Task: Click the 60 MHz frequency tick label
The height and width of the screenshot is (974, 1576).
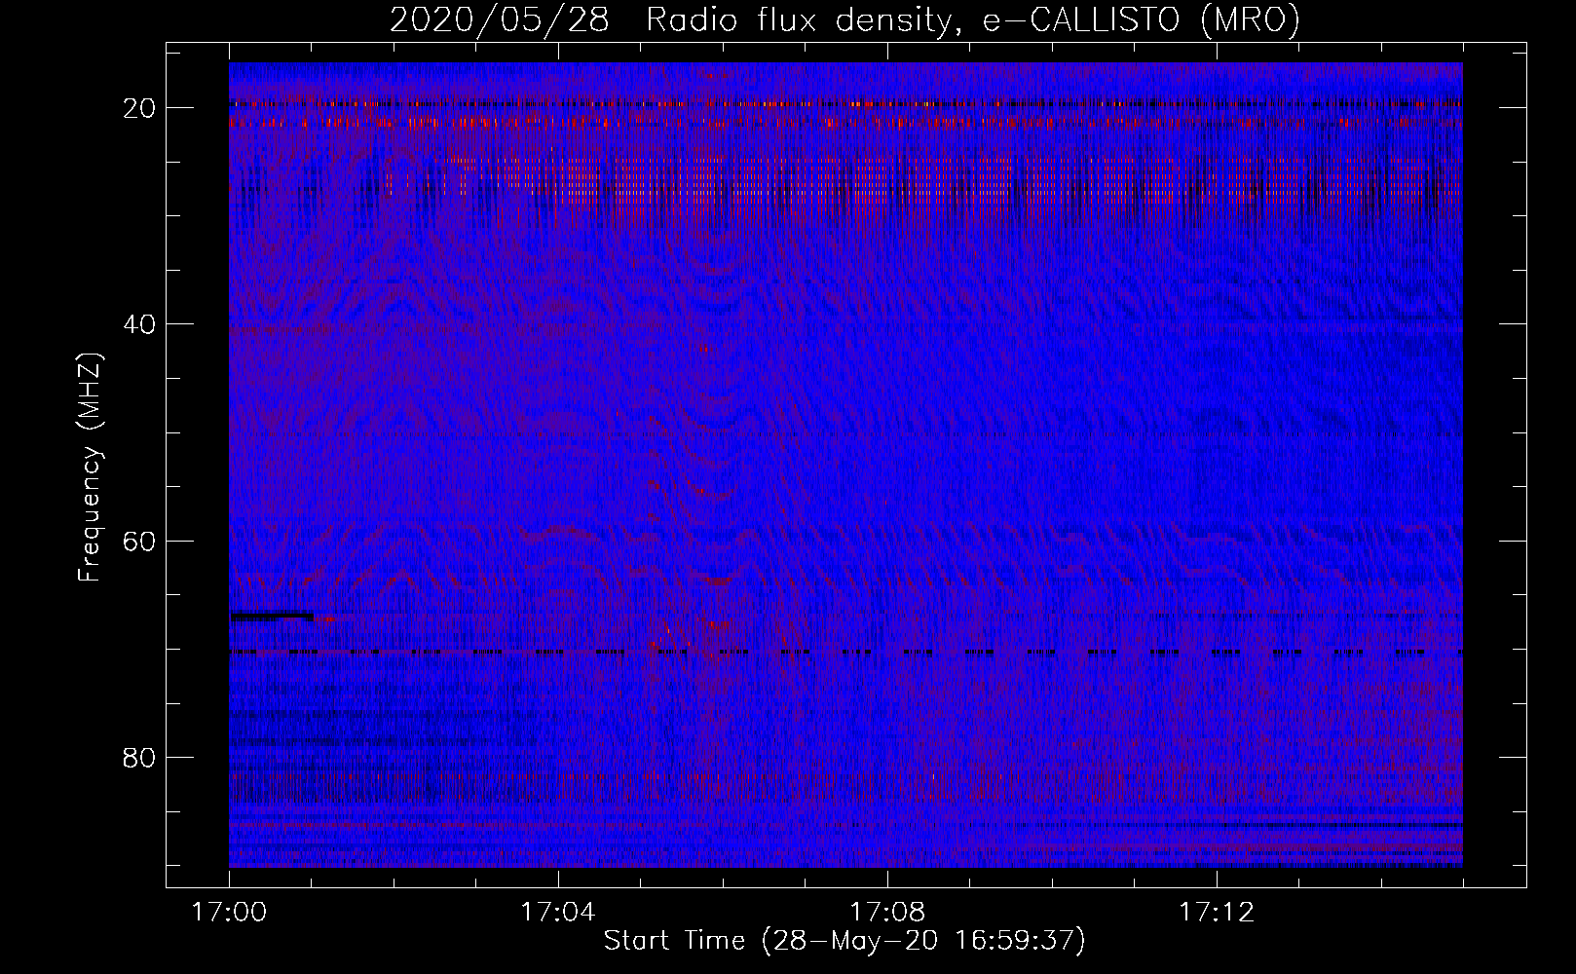Action: [140, 541]
